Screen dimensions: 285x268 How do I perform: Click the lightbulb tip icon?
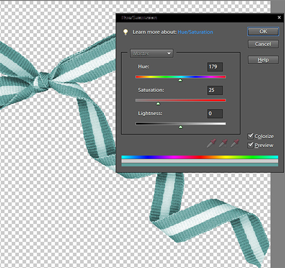coord(126,32)
